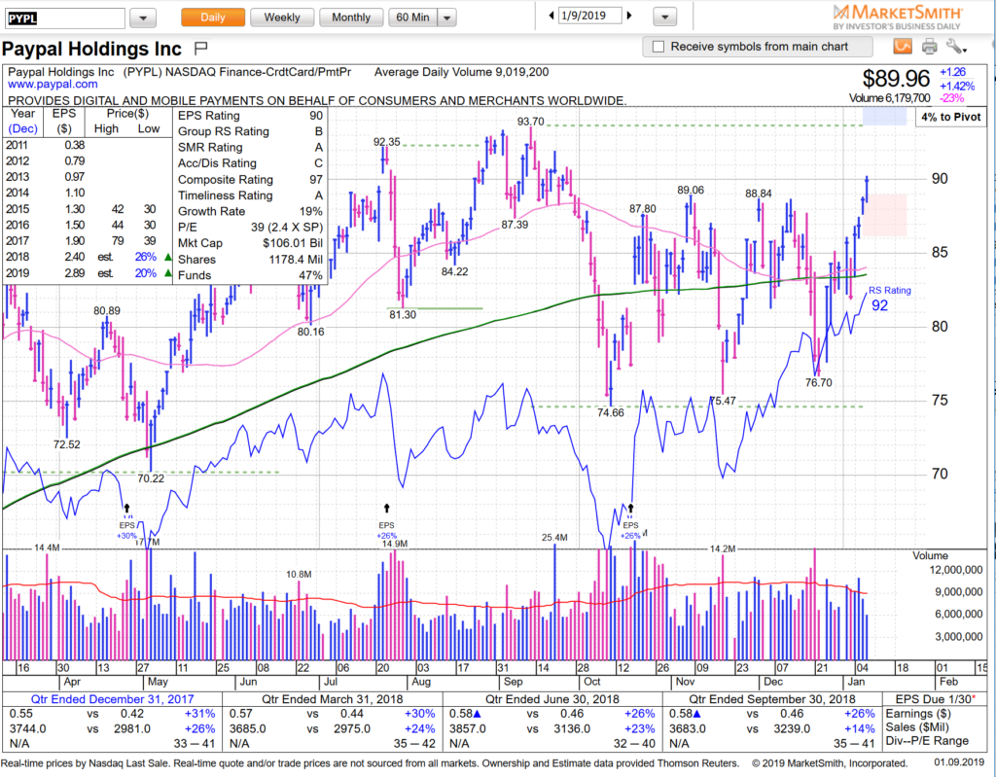Go to the previous date with left arrow
The image size is (996, 777).
coord(551,16)
